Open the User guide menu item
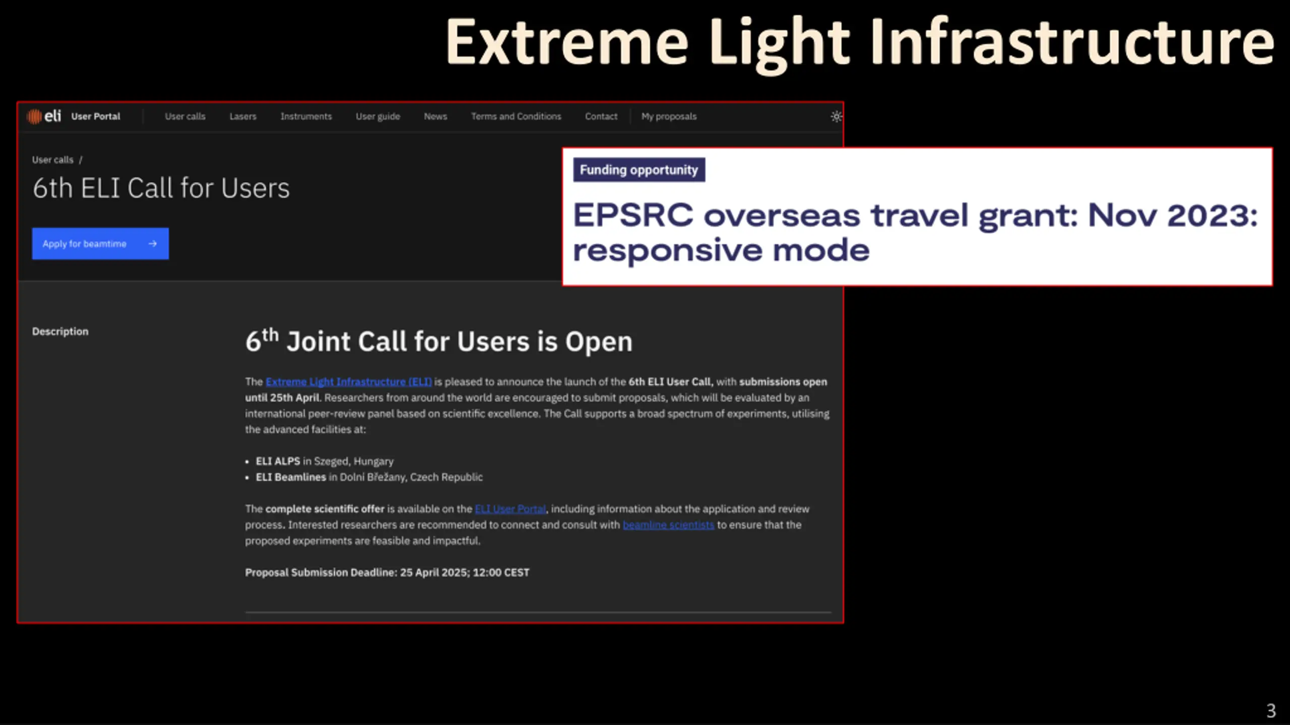Screen dimensions: 1290x725 click(x=378, y=116)
